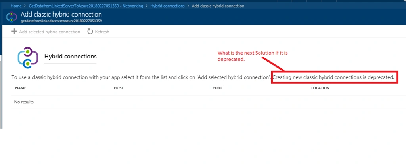This screenshot has width=406, height=166.
Task: Open GetDatafromLinkedServerToAzure Networking breadcrumb link
Action: [86, 6]
